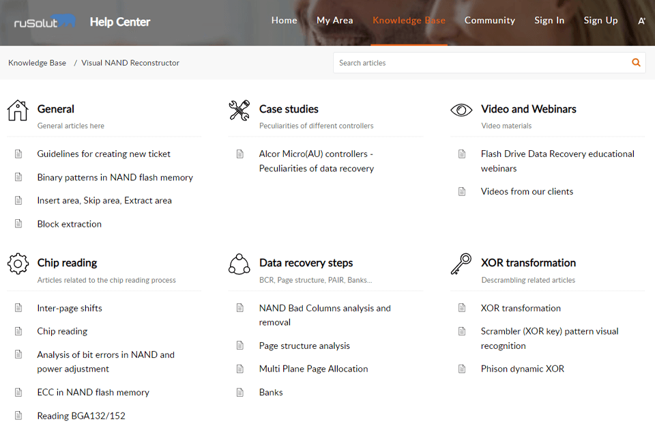Click document icon beside Binary patterns article
This screenshot has width=655, height=437.
[18, 177]
